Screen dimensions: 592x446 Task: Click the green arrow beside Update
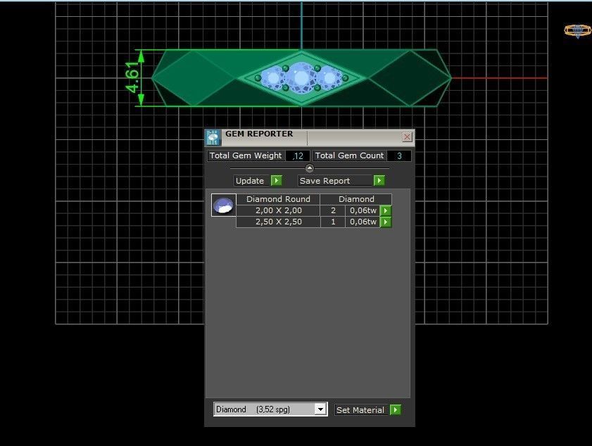tap(276, 180)
